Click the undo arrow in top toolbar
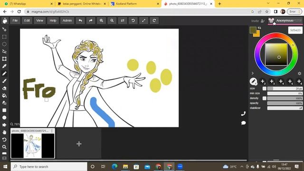This screenshot has width=304, height=171. coord(80,20)
